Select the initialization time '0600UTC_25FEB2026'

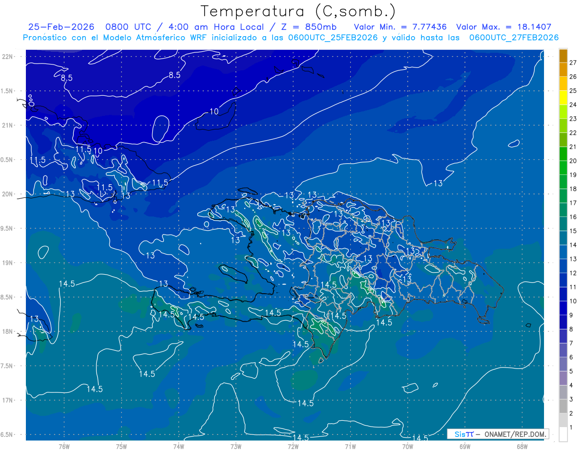[333, 38]
